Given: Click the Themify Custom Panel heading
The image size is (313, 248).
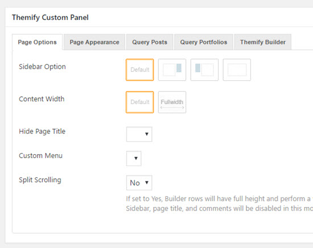Looking at the screenshot, I should 50,18.
